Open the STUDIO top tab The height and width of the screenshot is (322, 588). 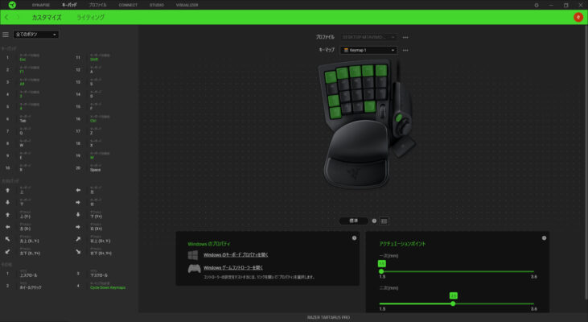(x=157, y=5)
